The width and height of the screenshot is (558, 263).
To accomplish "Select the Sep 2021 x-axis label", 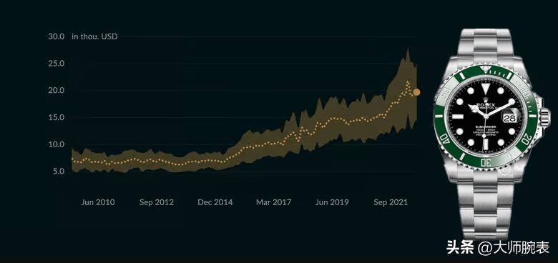I will click(x=391, y=202).
